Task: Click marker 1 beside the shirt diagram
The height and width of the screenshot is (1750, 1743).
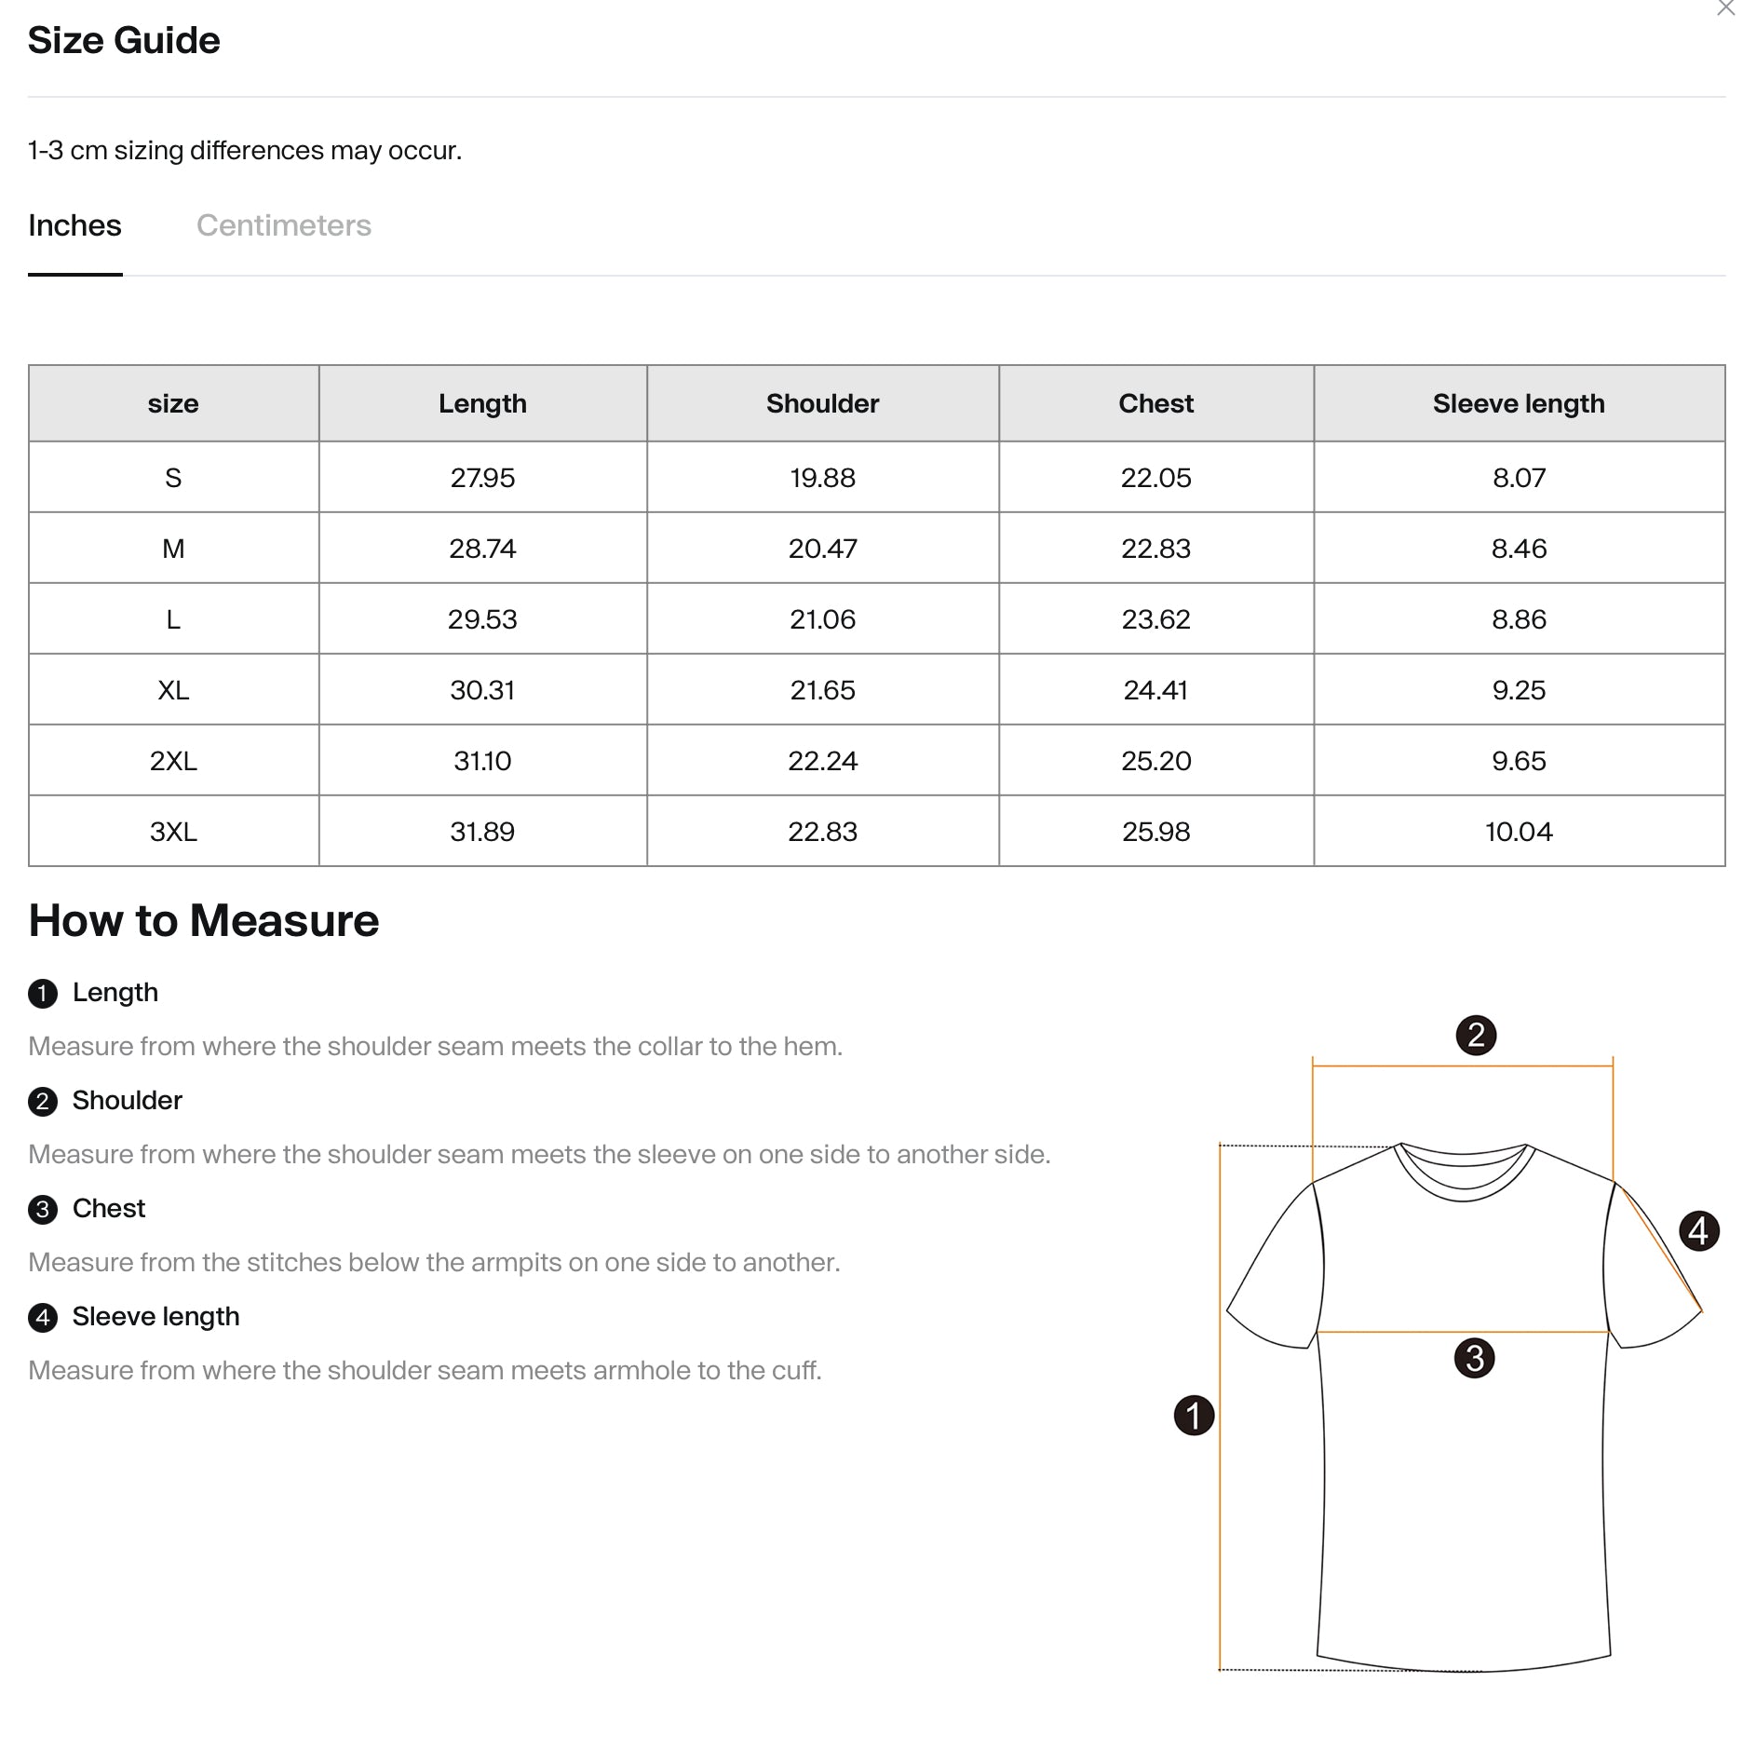Action: (1194, 1416)
